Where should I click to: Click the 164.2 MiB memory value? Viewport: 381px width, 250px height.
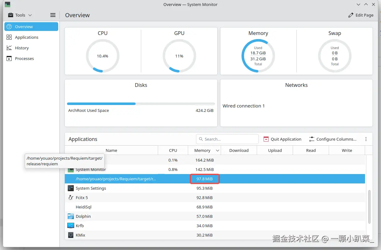204,160
